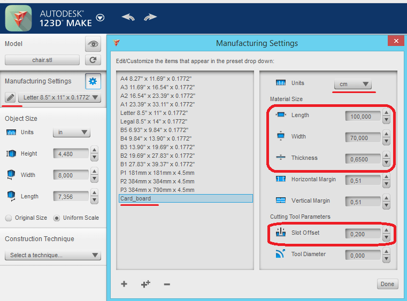The image size is (407, 301).
Task: Select the B3 13.90" x 19.69" preset
Action: point(157,147)
